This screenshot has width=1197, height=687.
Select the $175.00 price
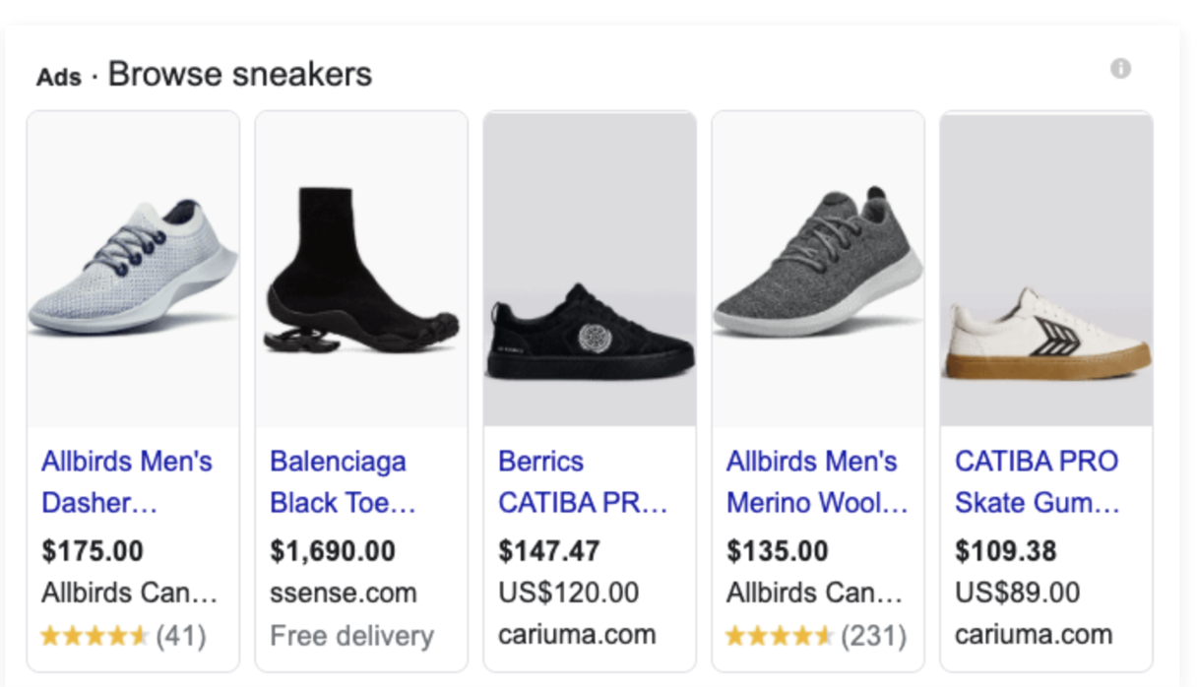pyautogui.click(x=93, y=550)
